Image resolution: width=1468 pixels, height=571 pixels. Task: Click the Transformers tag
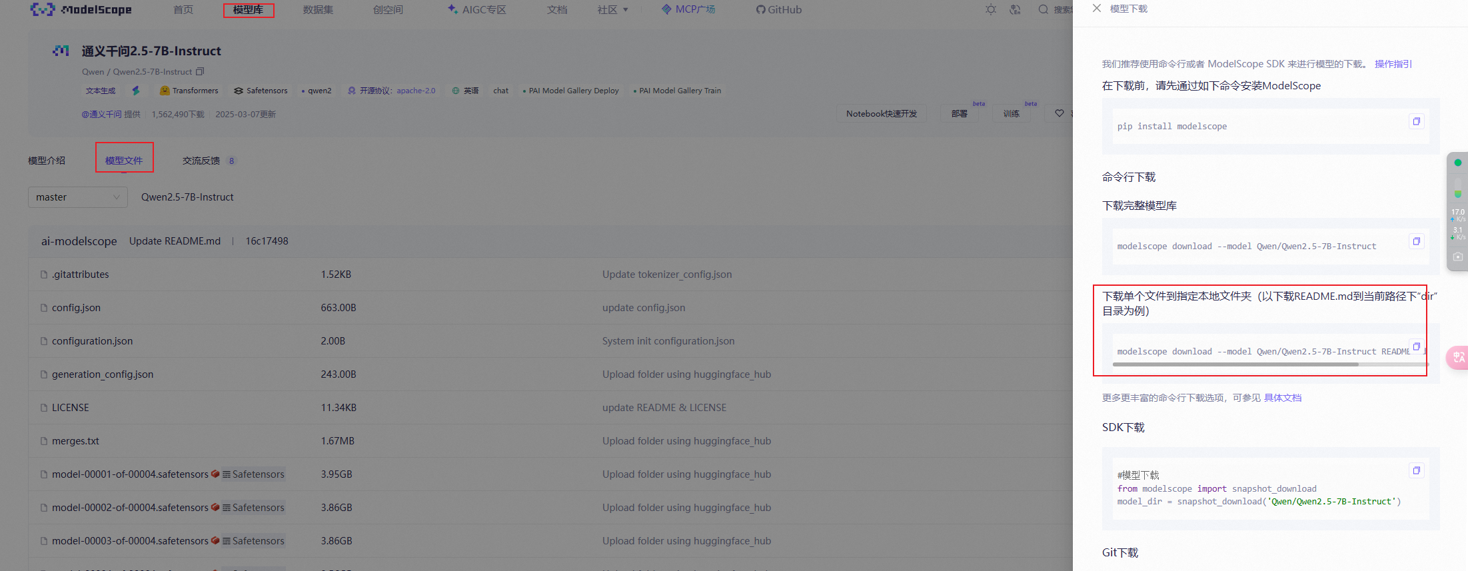click(189, 91)
